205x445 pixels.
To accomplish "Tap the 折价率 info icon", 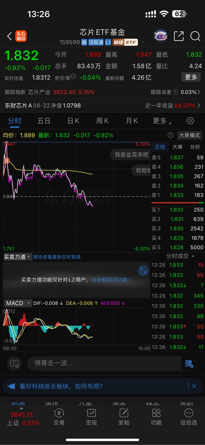I will point(73,76).
